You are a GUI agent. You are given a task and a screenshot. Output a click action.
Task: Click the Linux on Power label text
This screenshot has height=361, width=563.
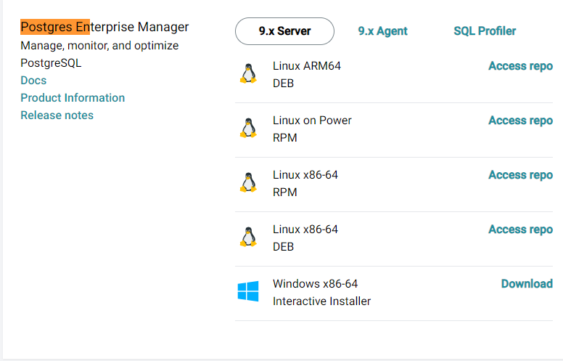[x=312, y=121]
